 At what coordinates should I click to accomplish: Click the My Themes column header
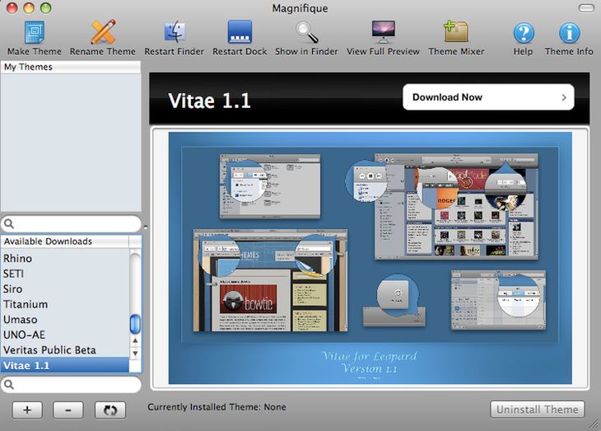click(71, 67)
